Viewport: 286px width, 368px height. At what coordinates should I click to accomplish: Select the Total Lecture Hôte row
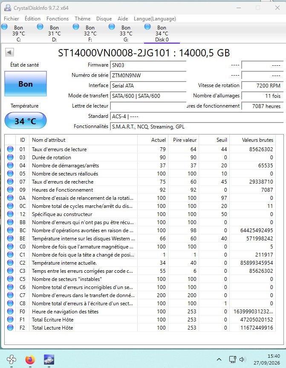[x=140, y=327]
